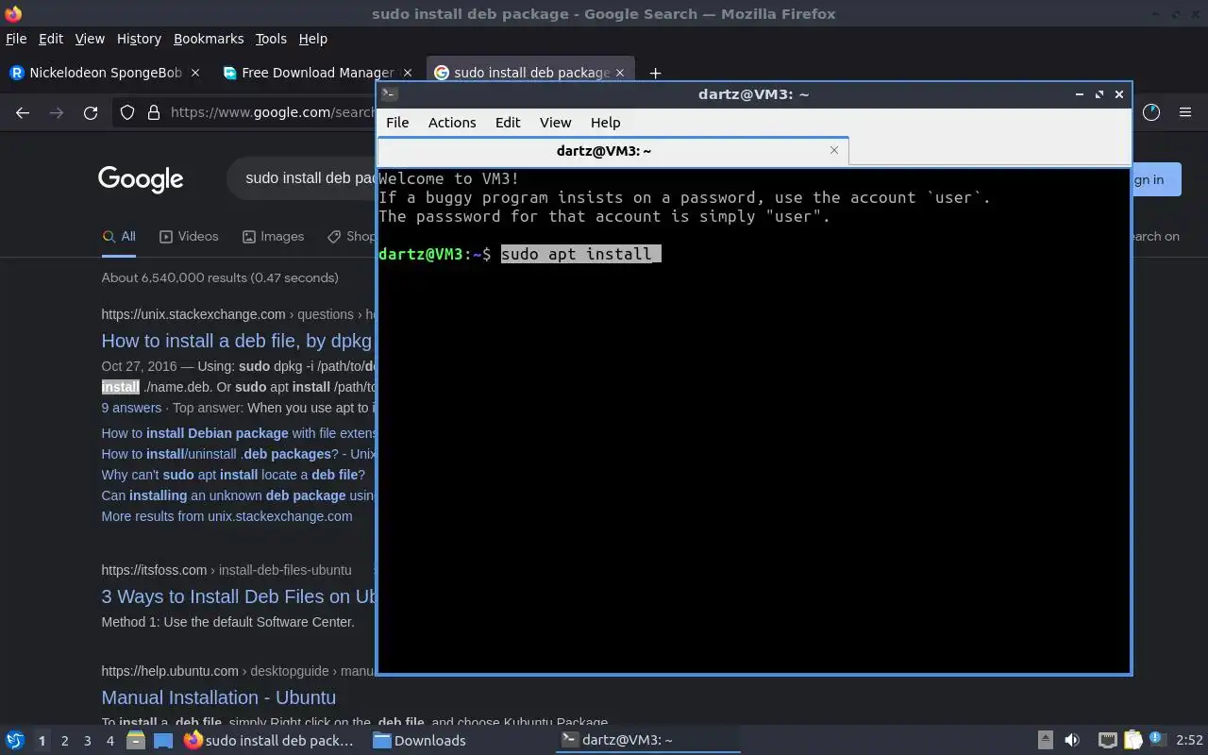Click the Google logo
This screenshot has width=1208, height=755.
(141, 178)
